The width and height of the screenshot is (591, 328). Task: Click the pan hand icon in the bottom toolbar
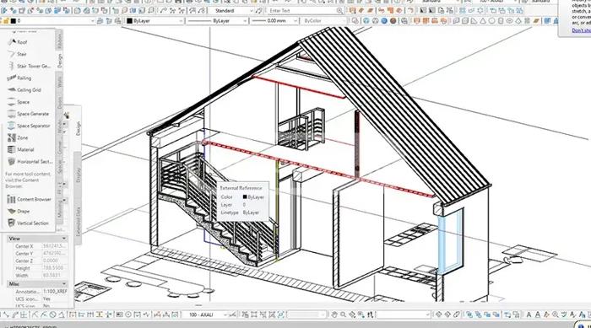pos(334,315)
